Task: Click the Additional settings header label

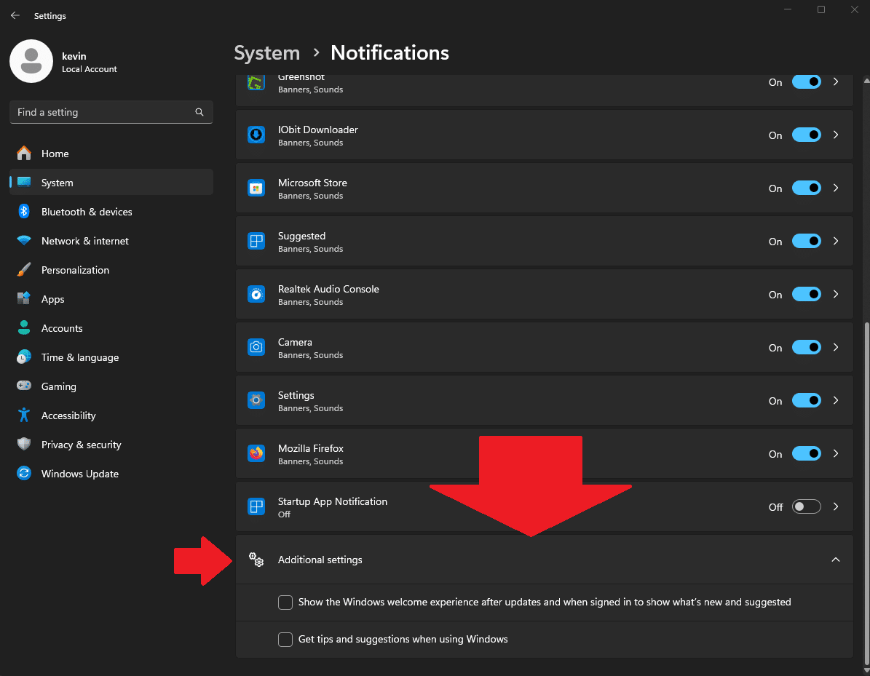Action: click(x=320, y=560)
